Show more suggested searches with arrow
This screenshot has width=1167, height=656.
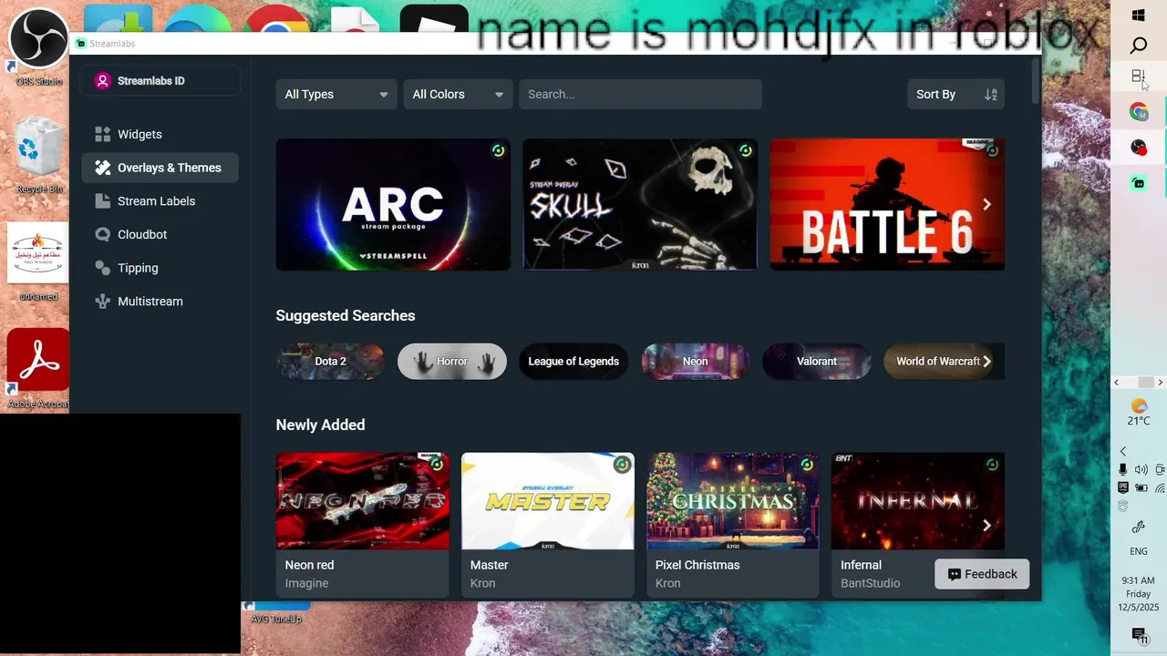click(986, 362)
